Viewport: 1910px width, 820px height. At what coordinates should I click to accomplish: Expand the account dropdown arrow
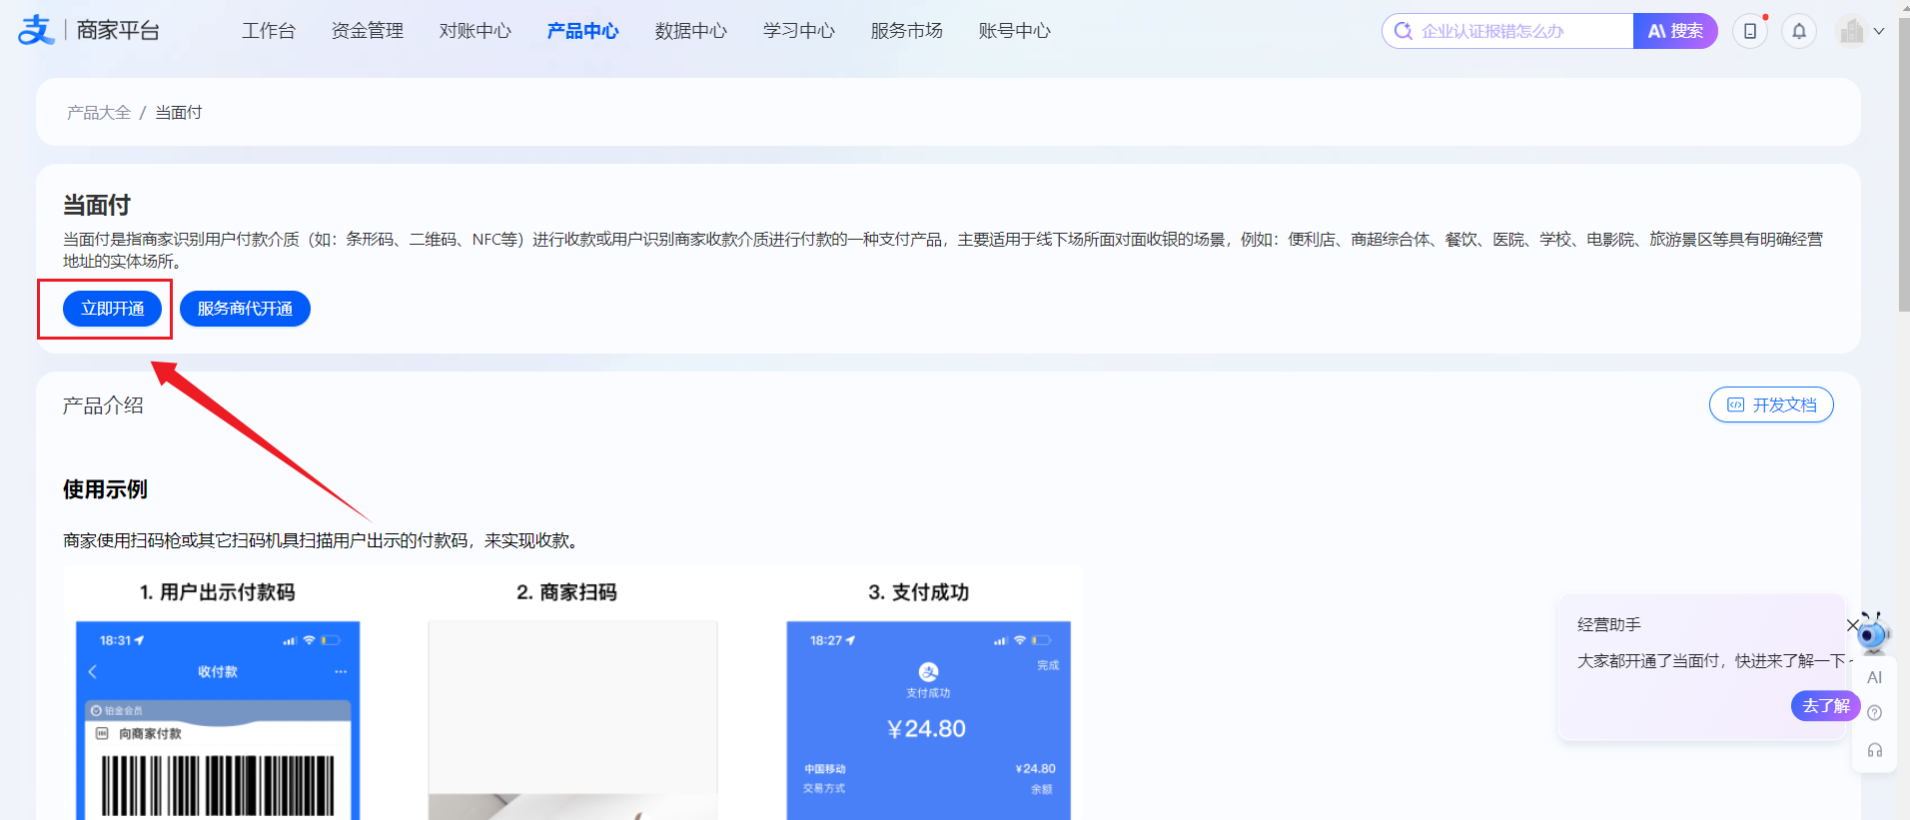pos(1879,31)
